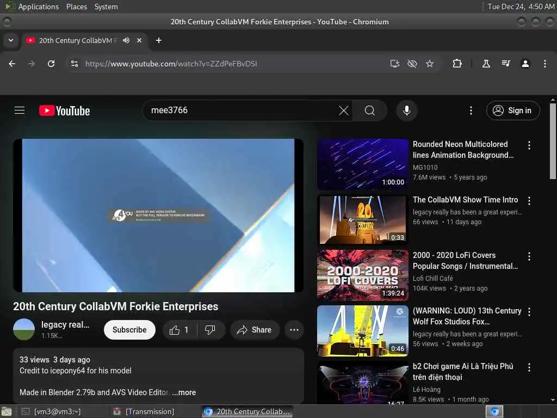Open the media controls icon in toolbar
The height and width of the screenshot is (418, 557).
click(506, 64)
